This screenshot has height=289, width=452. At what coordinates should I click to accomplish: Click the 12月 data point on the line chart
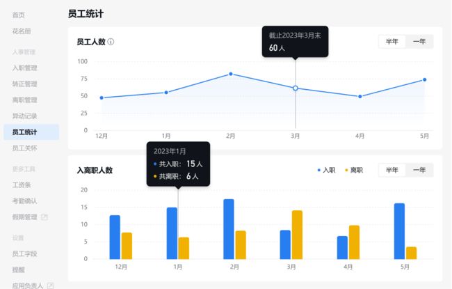[x=102, y=98]
